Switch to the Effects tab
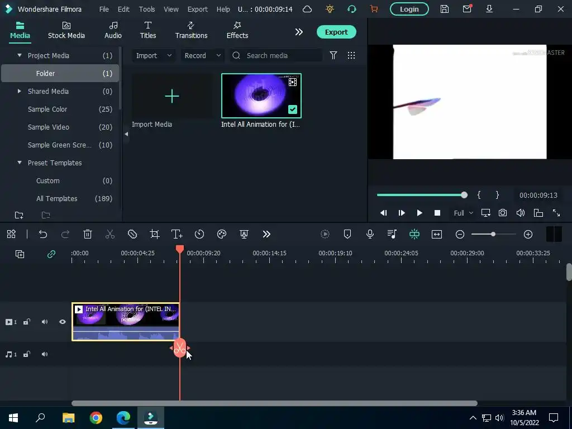 237,30
